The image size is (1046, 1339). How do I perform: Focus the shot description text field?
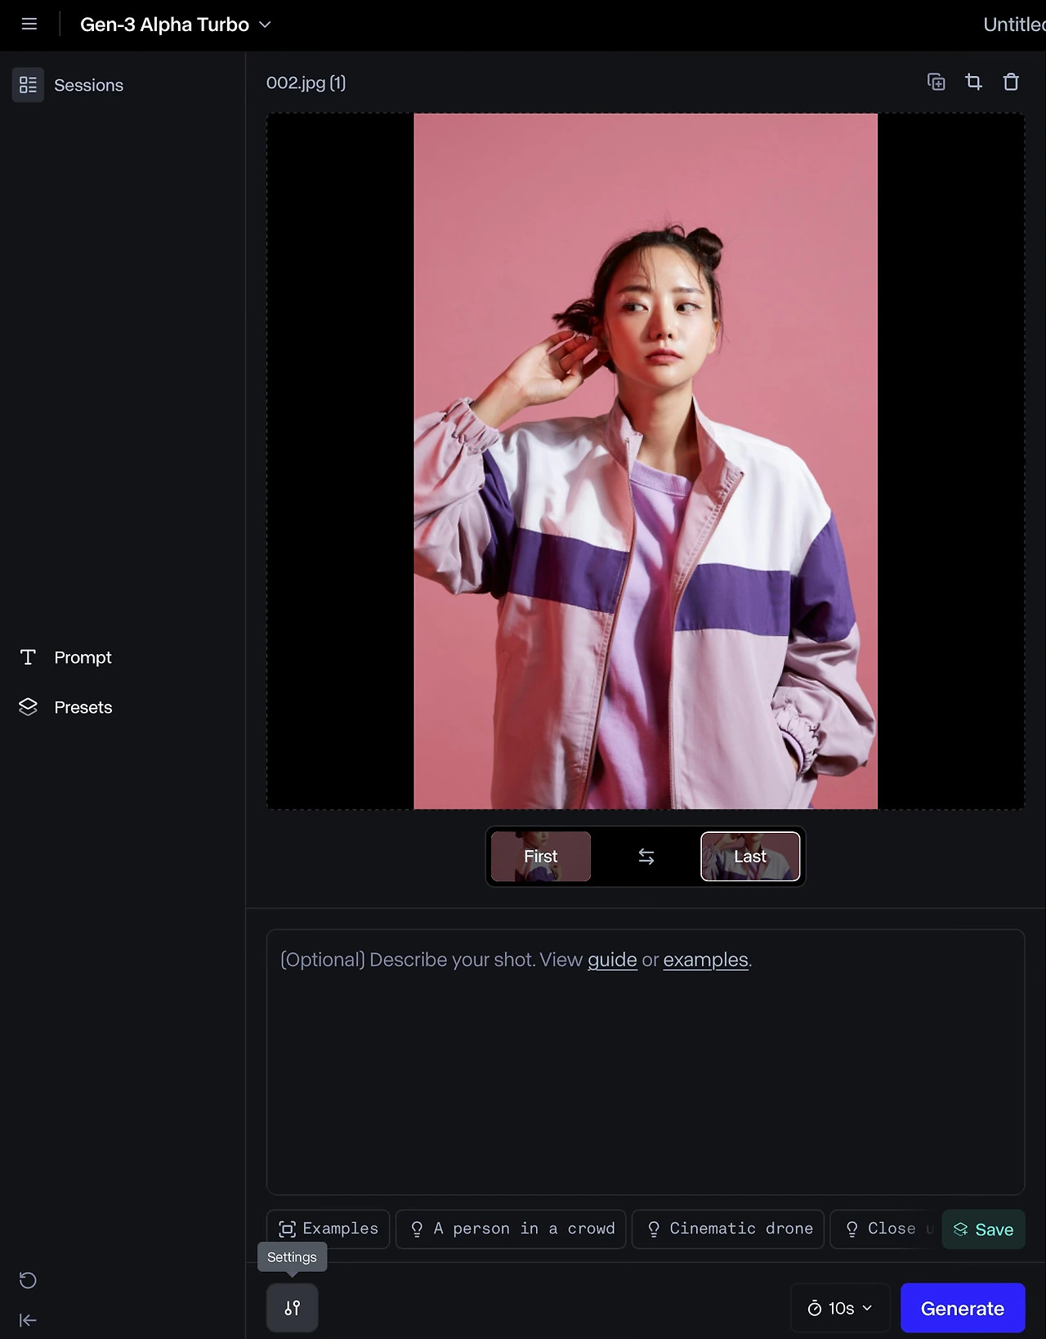646,1062
